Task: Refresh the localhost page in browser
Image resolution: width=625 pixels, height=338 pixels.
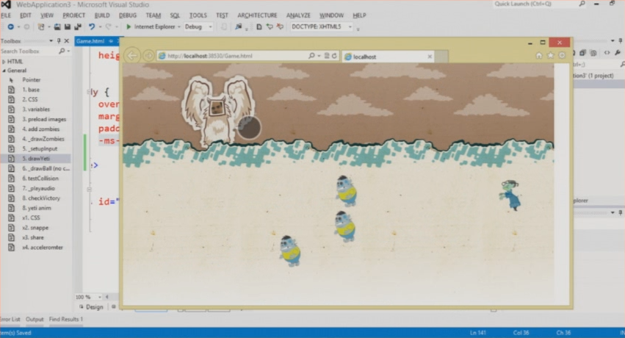Action: [334, 56]
